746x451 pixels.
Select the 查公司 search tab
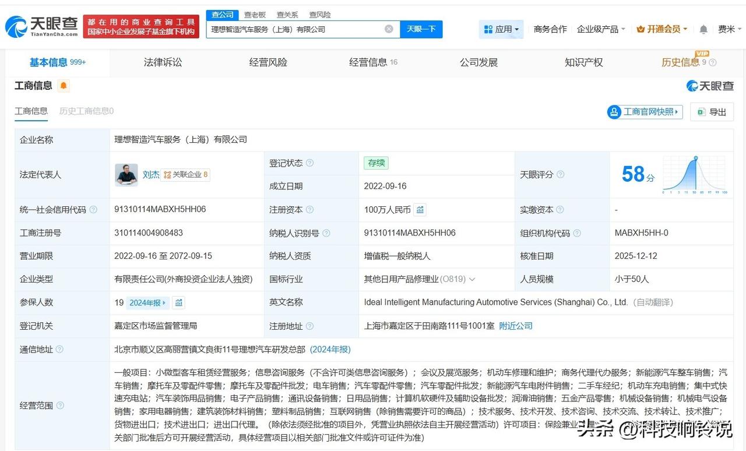coord(223,15)
